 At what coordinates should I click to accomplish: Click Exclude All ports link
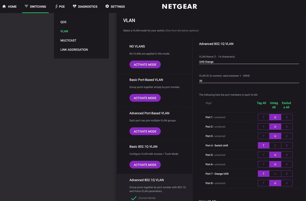click(x=286, y=105)
